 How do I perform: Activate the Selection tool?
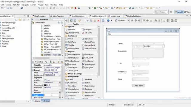tap(70, 30)
